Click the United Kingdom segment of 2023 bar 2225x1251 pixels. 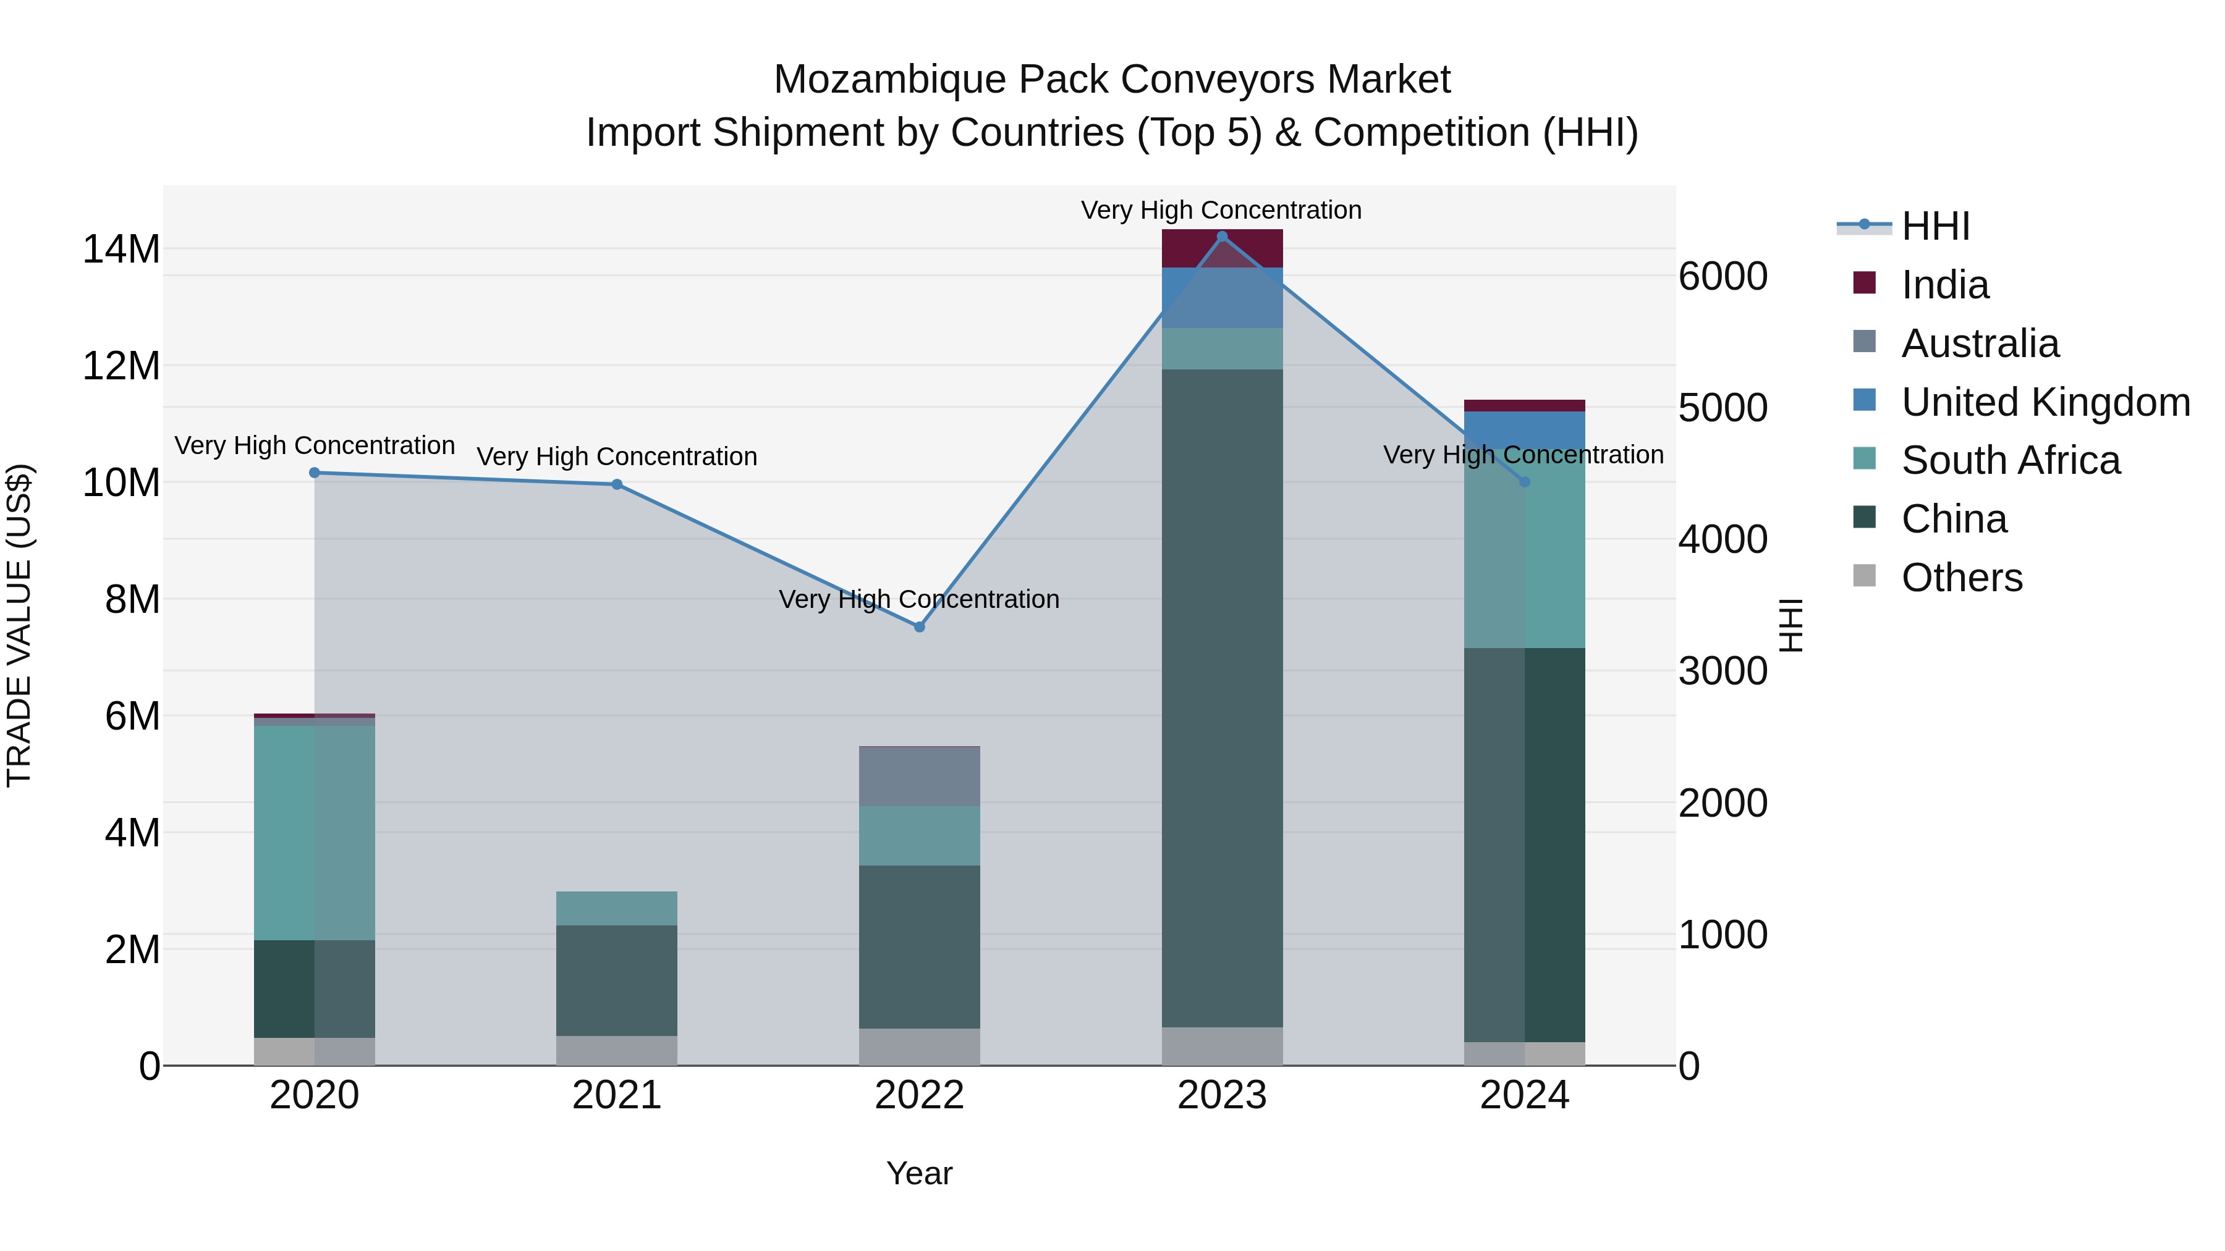(1222, 298)
